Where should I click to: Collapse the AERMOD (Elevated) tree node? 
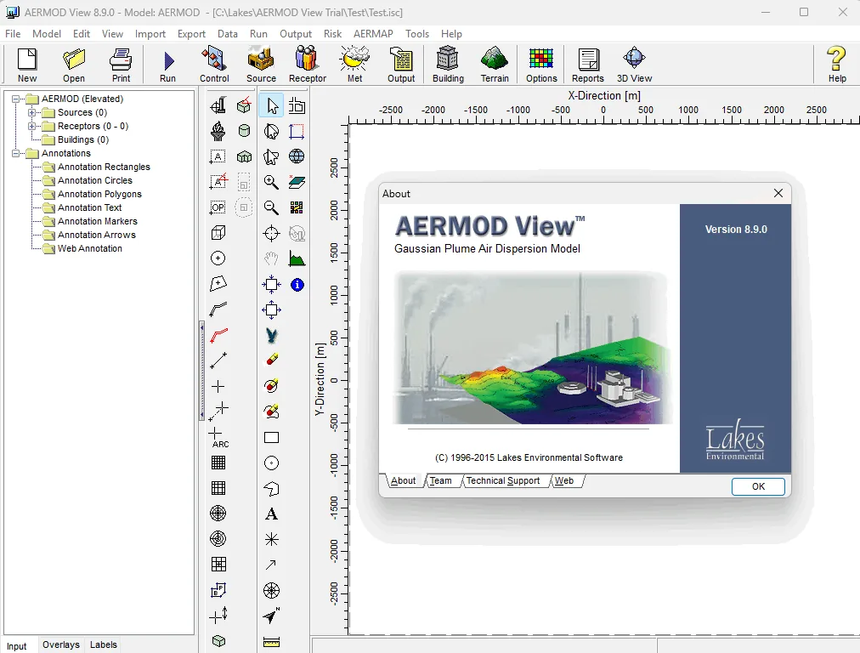pyautogui.click(x=16, y=99)
